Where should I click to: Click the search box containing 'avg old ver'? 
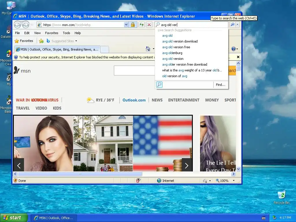click(x=191, y=25)
